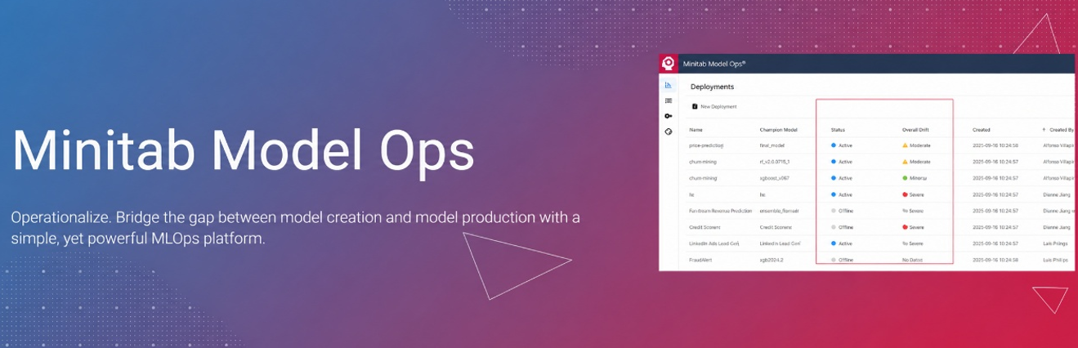Open churn-mining deployment with xgboost_v067 model

[x=703, y=178]
